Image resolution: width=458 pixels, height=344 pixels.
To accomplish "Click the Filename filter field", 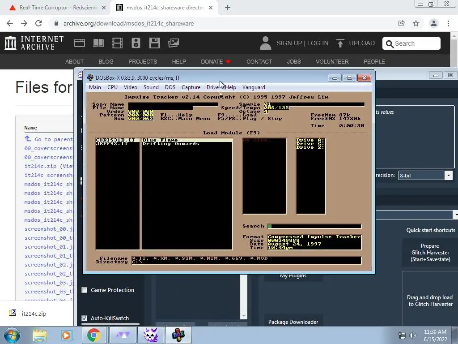I will coord(246,258).
